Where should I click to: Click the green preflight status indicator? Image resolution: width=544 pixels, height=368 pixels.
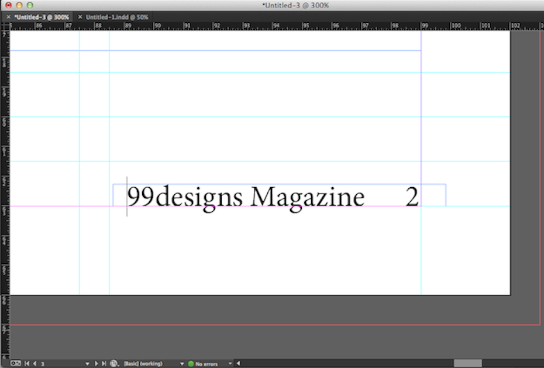[191, 363]
